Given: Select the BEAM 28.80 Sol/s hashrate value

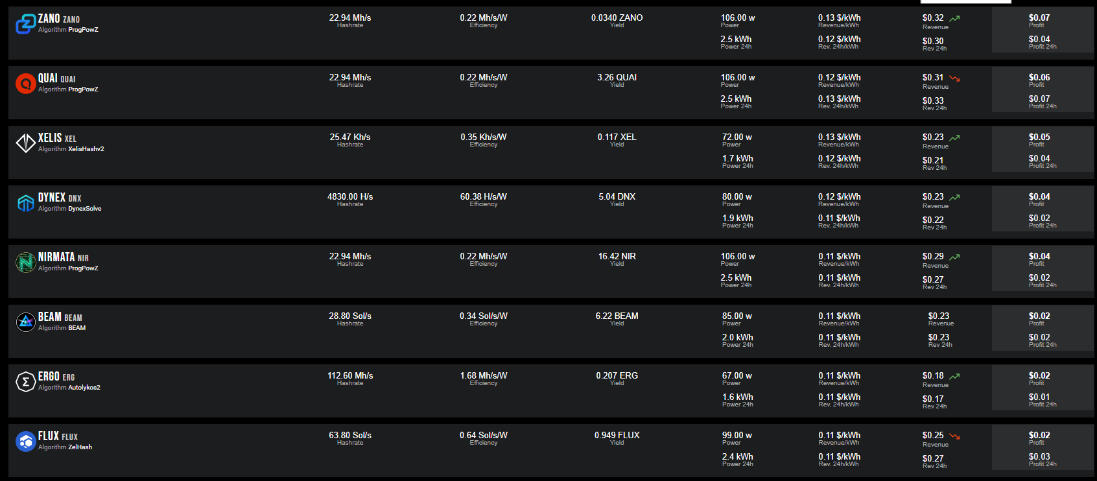Looking at the screenshot, I should tap(350, 316).
